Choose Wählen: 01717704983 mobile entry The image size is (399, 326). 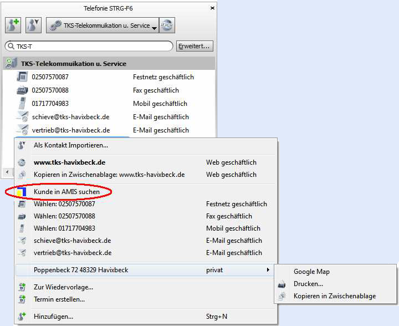pos(146,228)
